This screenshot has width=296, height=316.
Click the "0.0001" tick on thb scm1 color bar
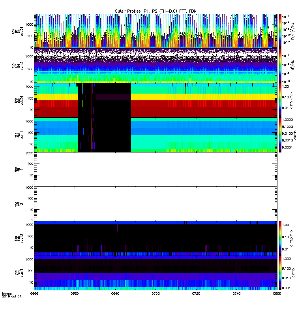287,147
